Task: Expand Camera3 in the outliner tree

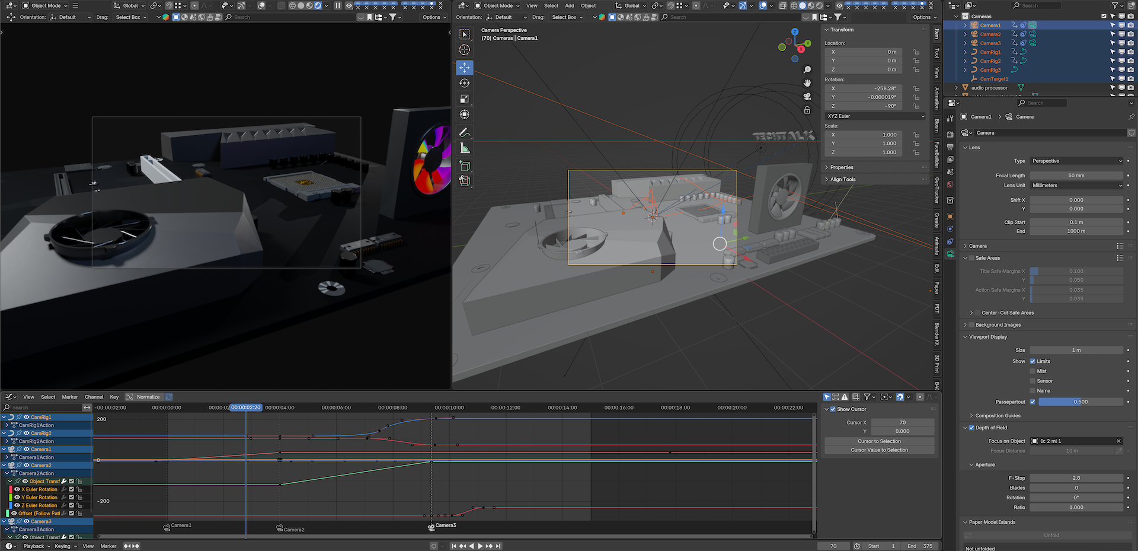Action: [965, 43]
